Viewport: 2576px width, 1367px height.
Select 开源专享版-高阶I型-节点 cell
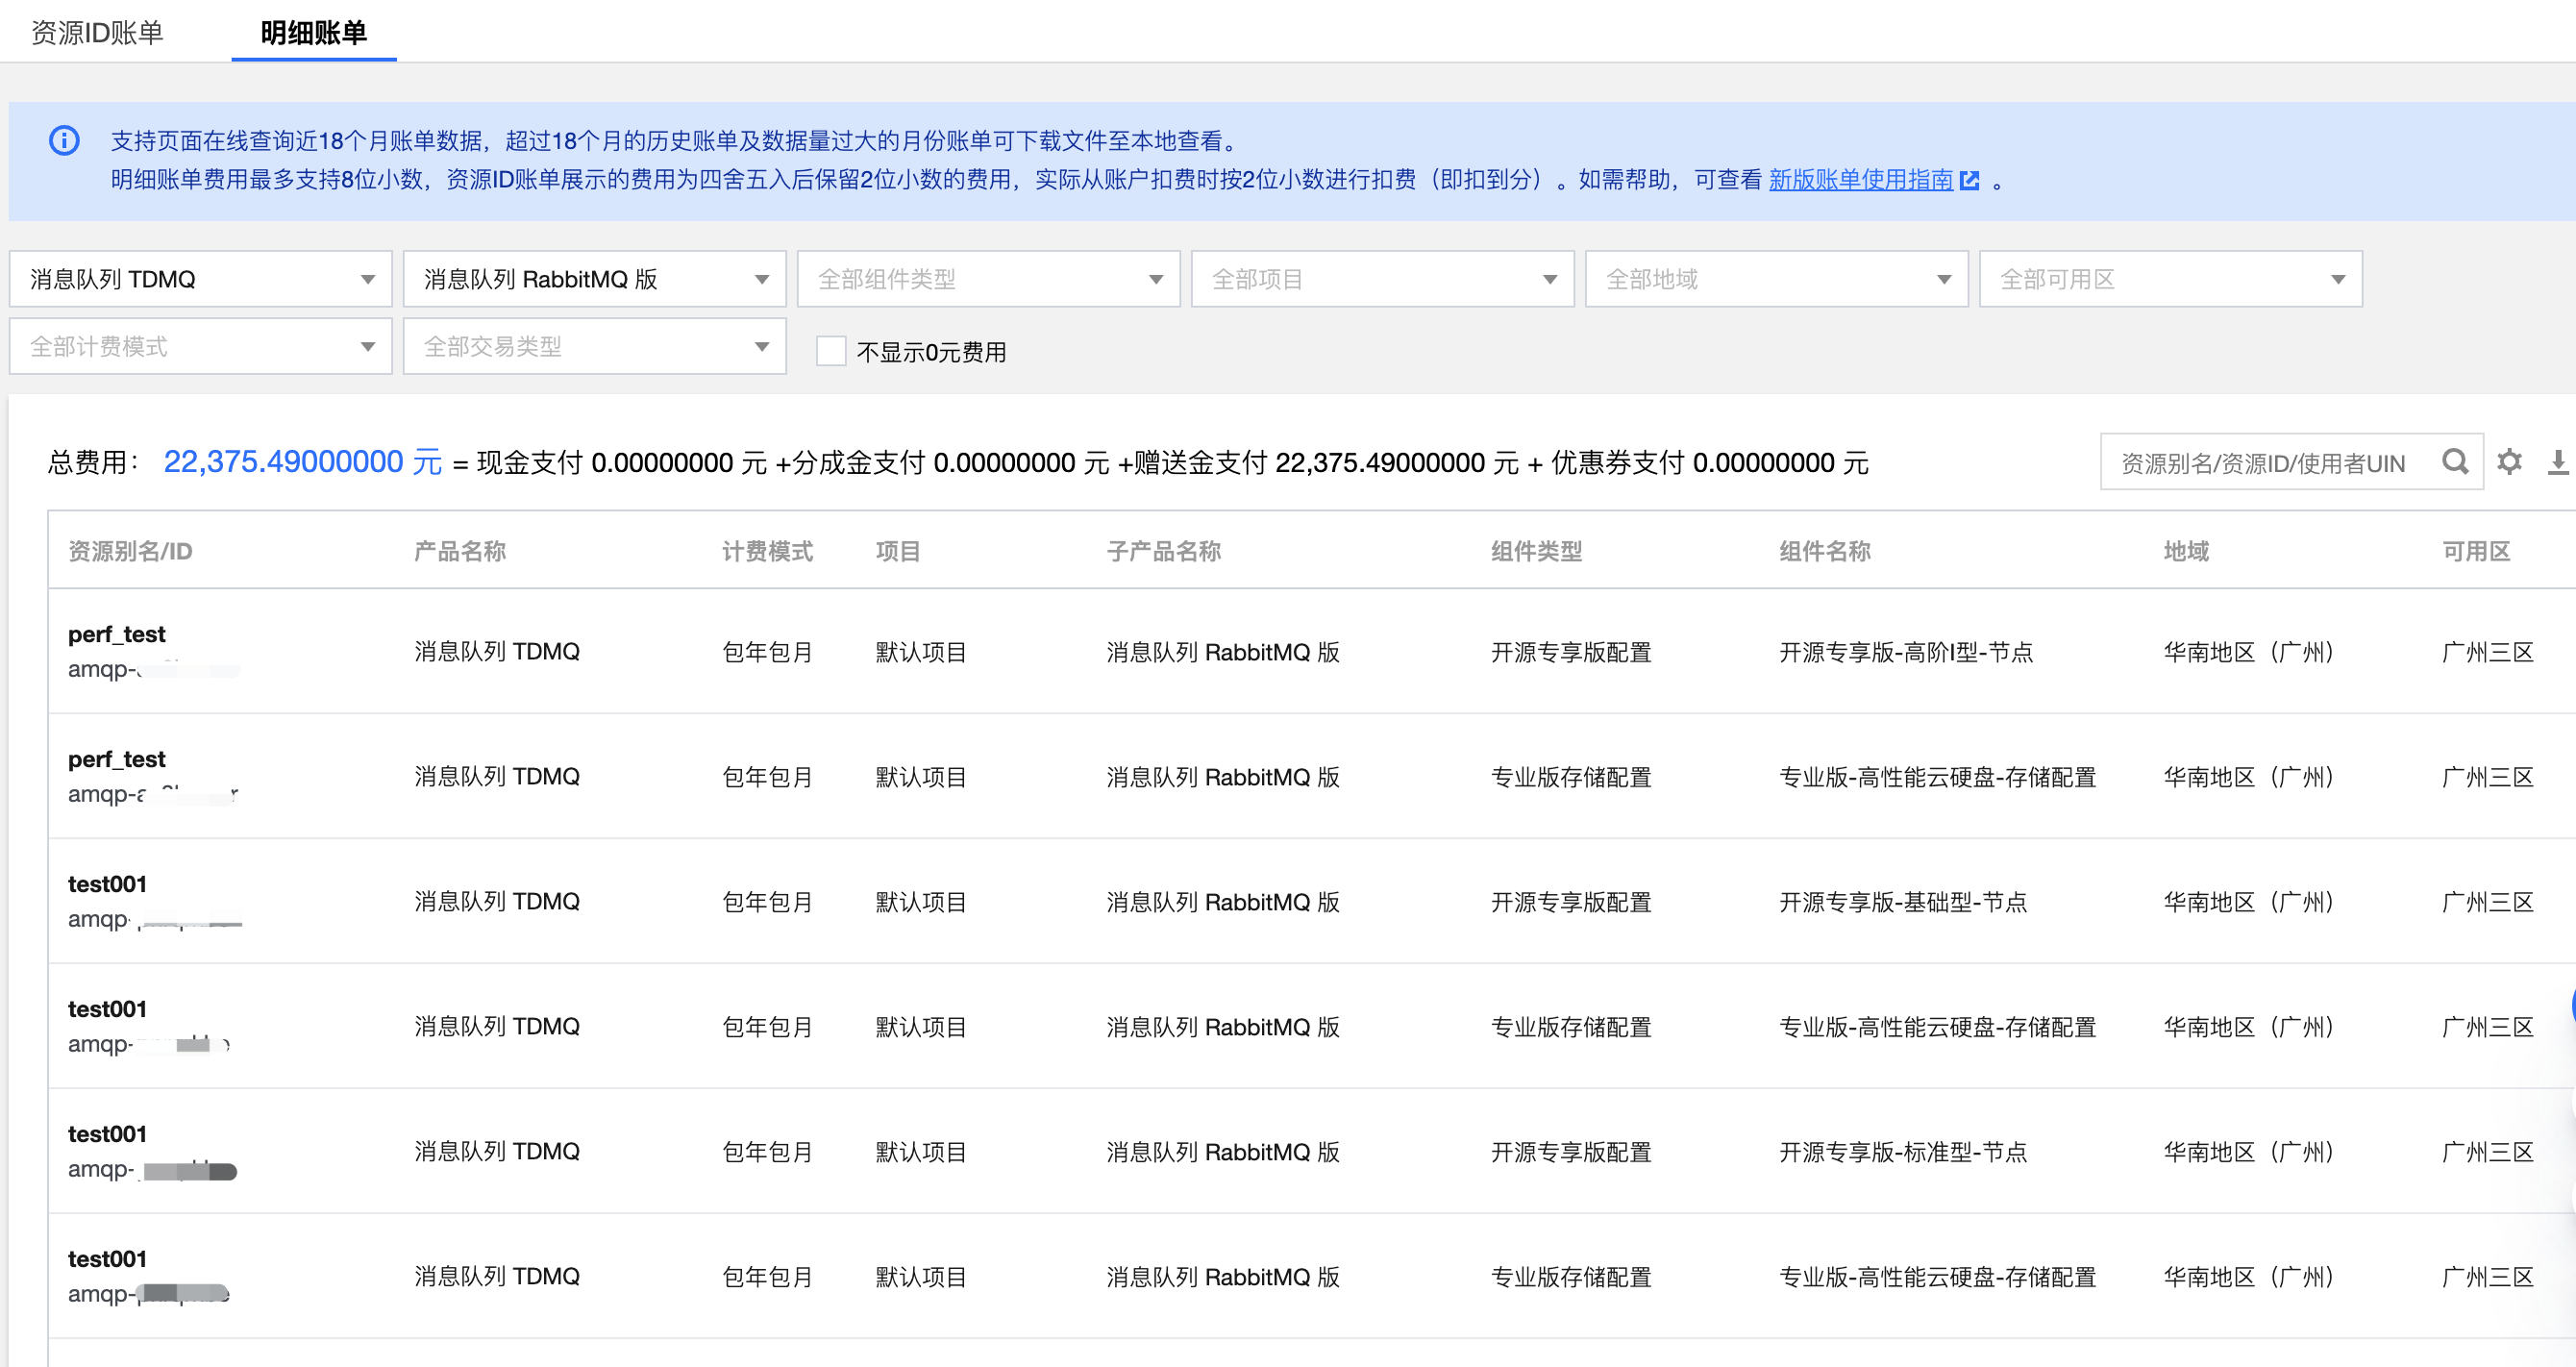(1906, 652)
